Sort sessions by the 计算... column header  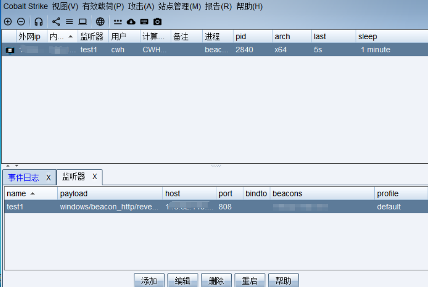pos(156,36)
